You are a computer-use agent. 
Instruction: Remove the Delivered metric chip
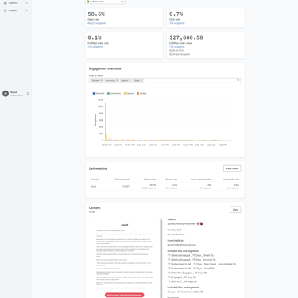(102, 80)
